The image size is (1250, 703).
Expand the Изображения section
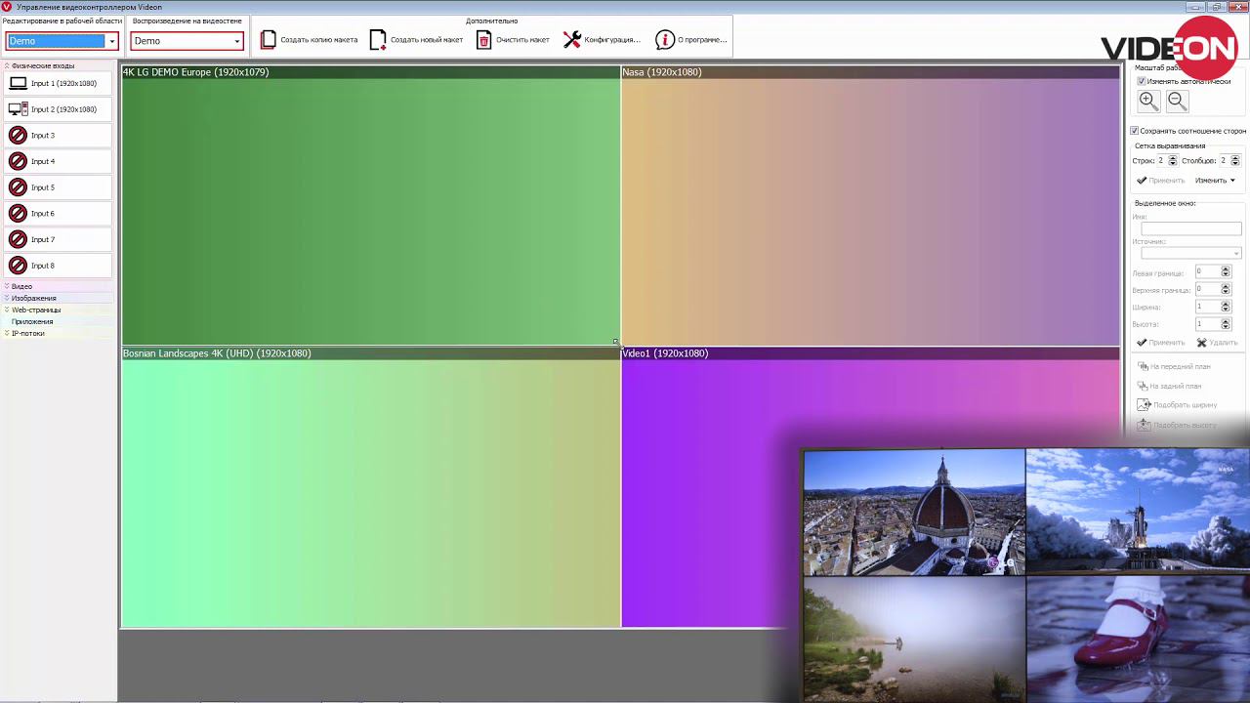click(7, 299)
